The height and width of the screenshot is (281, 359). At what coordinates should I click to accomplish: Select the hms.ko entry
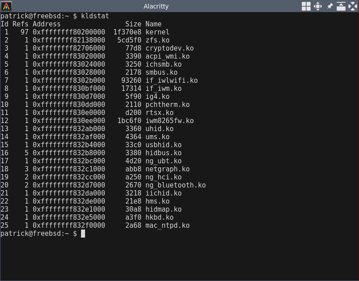tap(158, 201)
